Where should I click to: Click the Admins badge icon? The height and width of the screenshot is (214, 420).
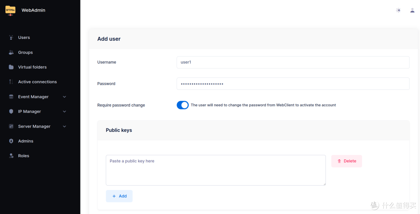click(11, 141)
